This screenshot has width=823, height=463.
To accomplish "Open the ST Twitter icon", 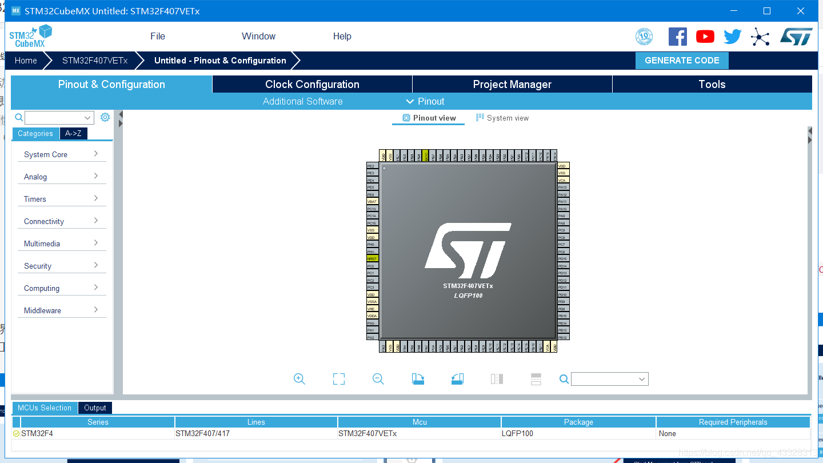I will [732, 37].
